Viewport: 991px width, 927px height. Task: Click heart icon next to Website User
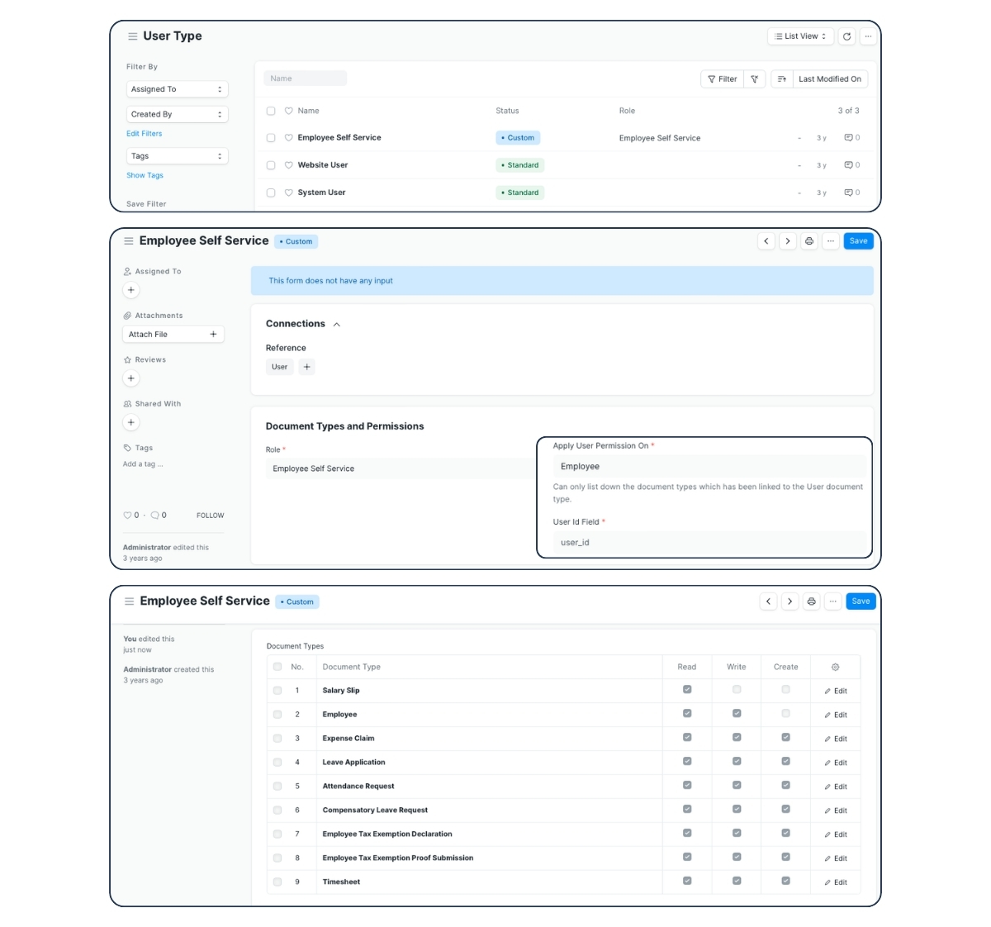(x=288, y=165)
